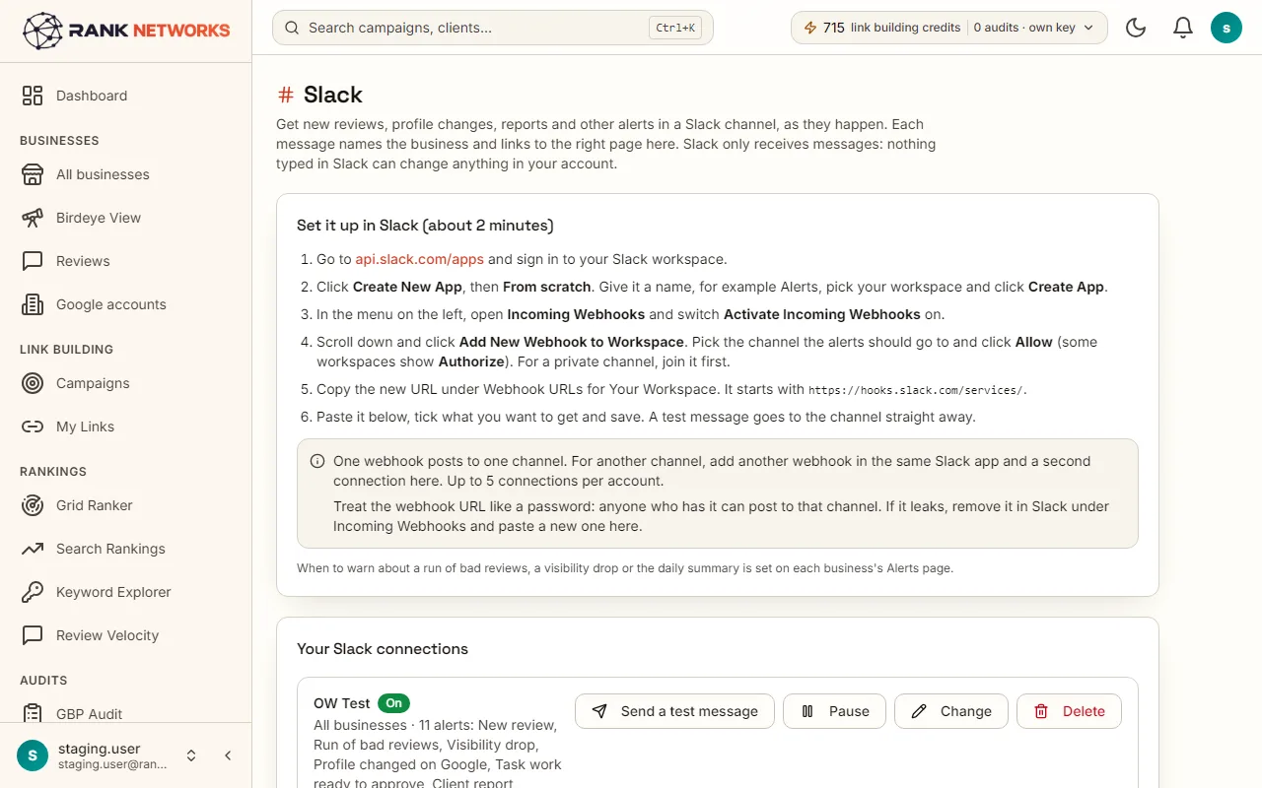Open the user avatar in the top bar
The width and height of the screenshot is (1262, 788).
[x=1226, y=28]
